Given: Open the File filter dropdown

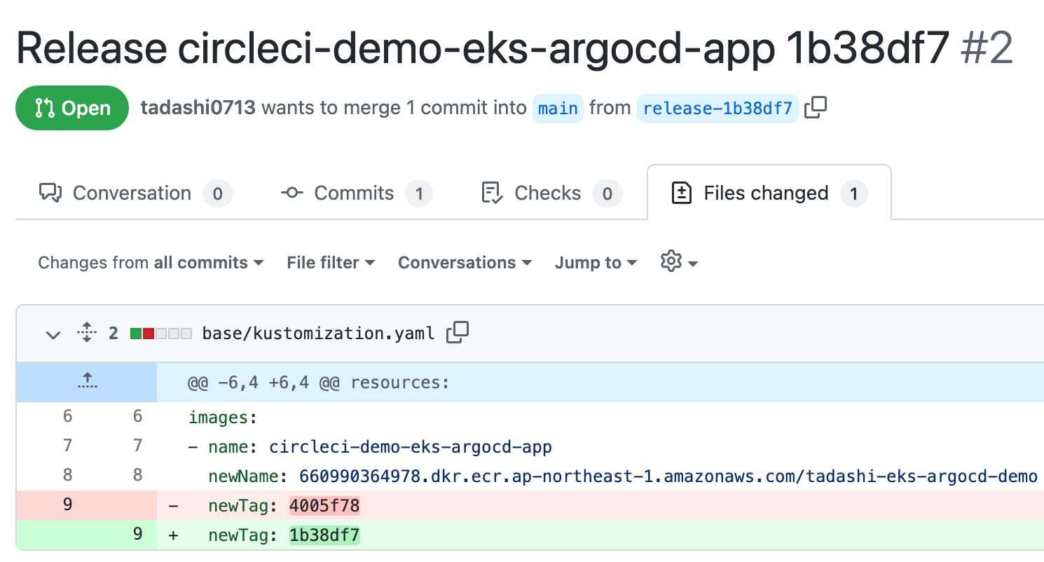Looking at the screenshot, I should pos(331,263).
